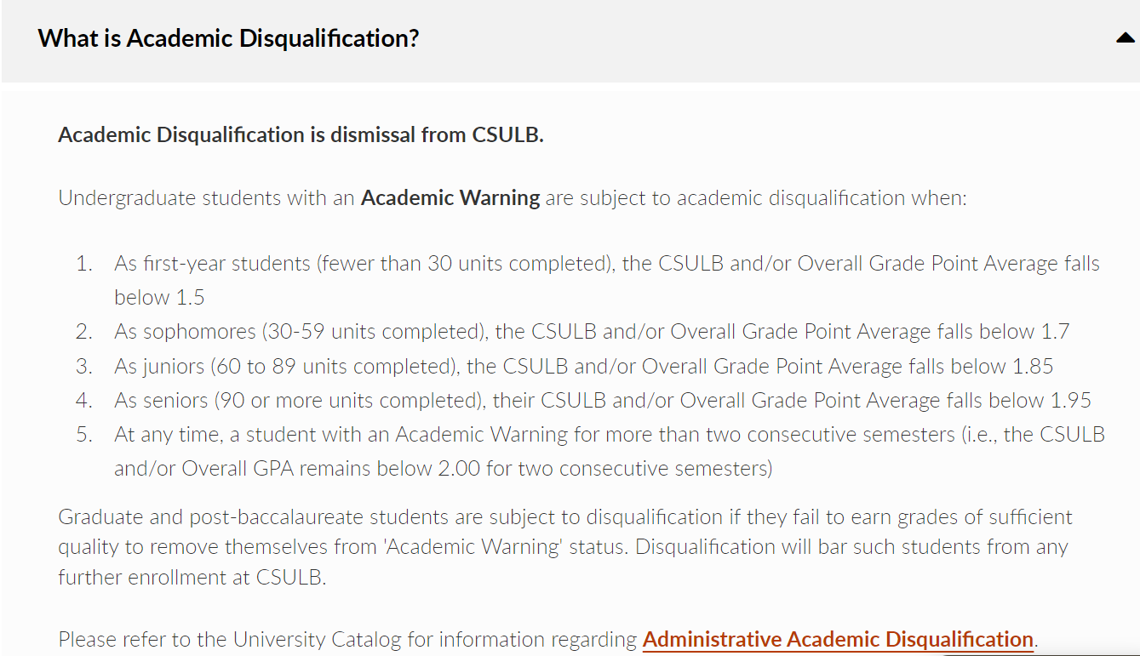Click item five about consecutive semesters

click(x=610, y=434)
